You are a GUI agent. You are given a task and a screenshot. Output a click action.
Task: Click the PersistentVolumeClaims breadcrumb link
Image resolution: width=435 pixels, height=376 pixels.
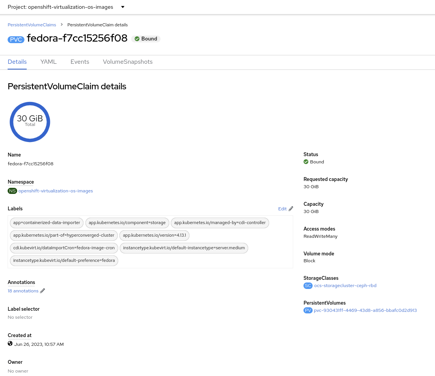(32, 25)
